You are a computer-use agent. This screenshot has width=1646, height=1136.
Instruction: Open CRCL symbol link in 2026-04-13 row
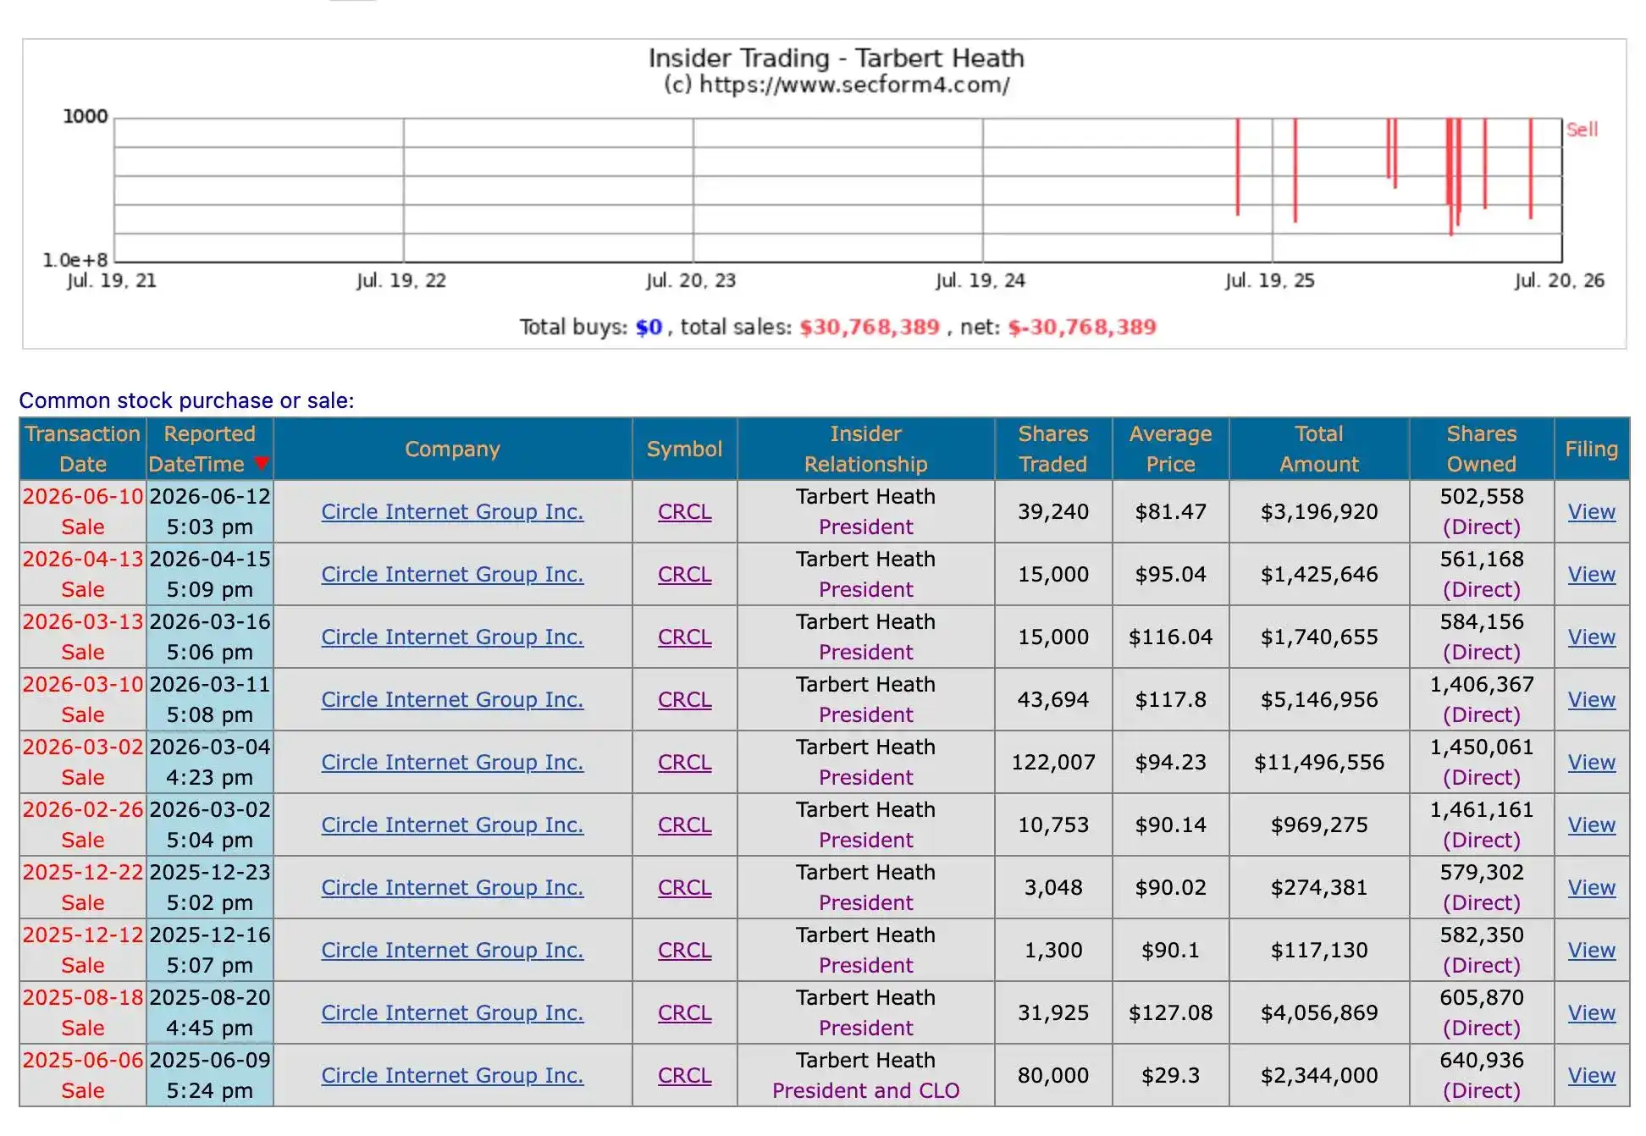click(684, 574)
